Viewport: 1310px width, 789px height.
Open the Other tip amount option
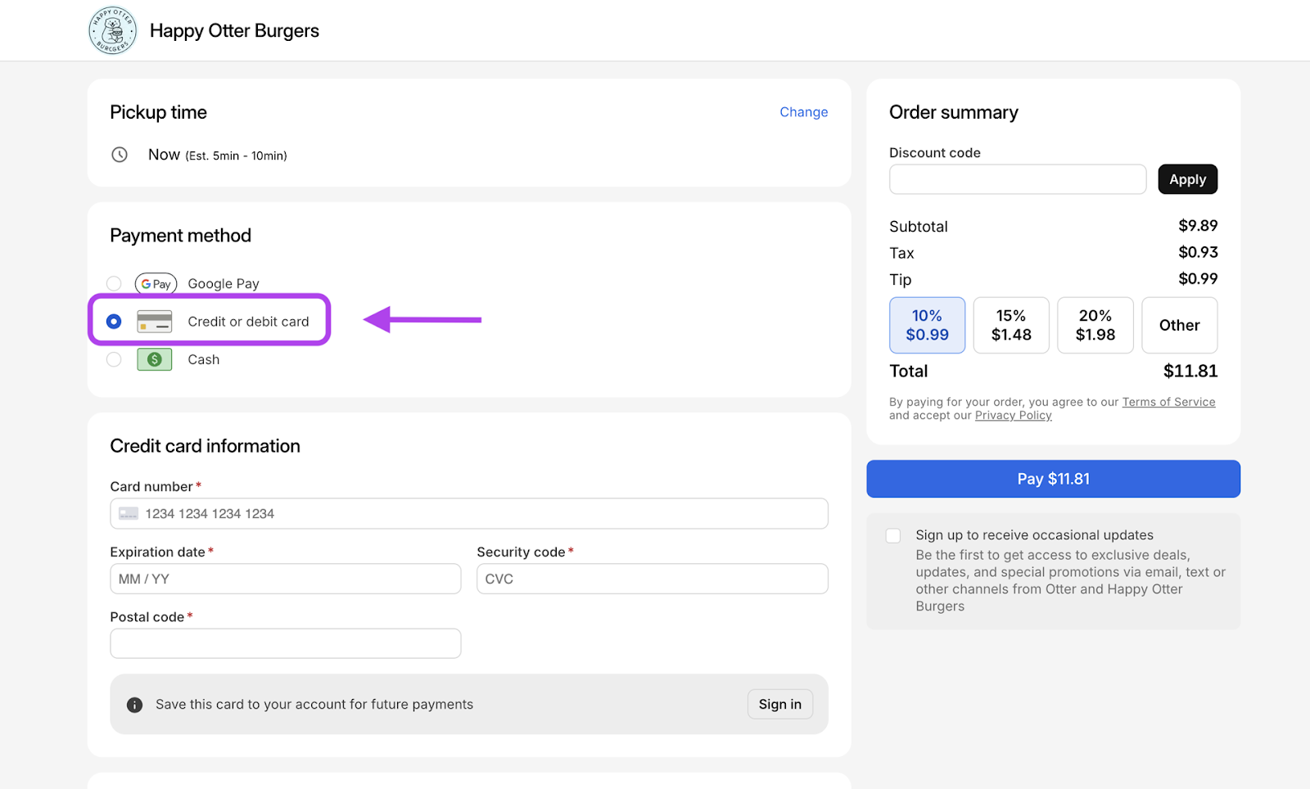1179,325
